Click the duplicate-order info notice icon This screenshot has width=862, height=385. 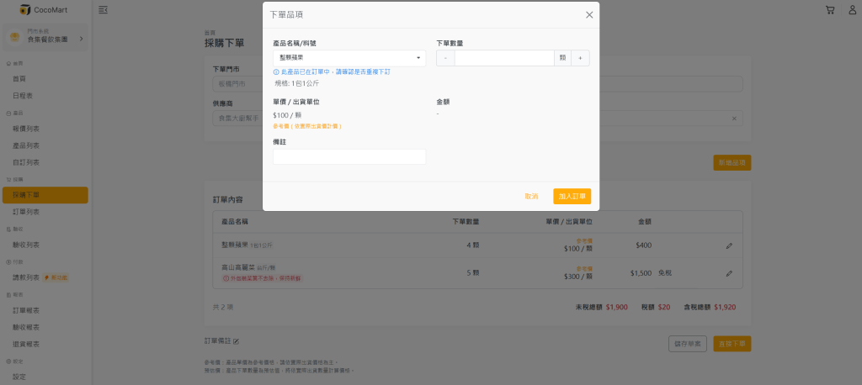coord(276,72)
